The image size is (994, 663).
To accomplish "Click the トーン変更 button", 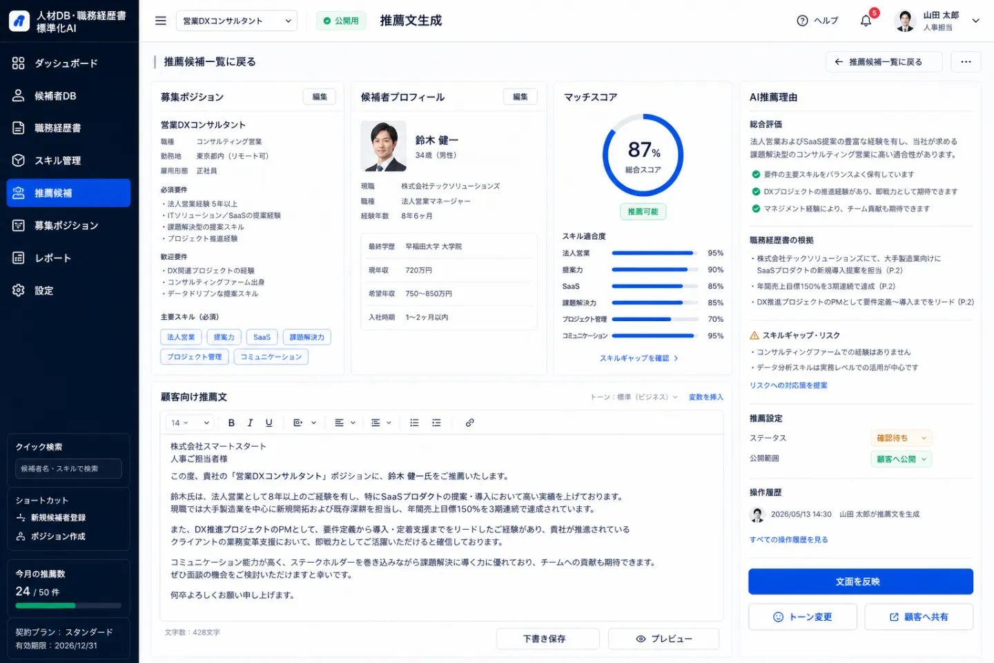I will coord(803,617).
